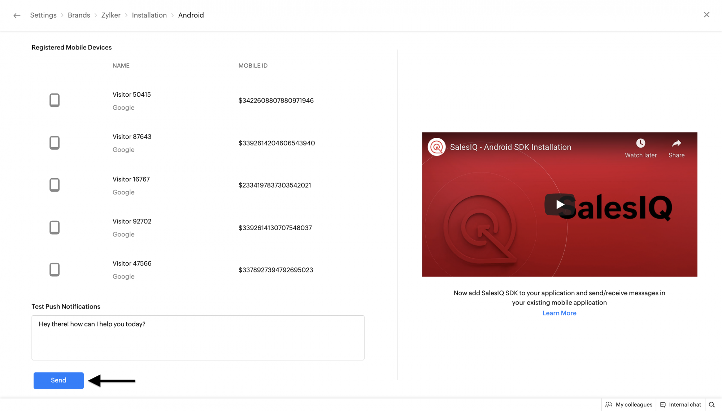Open the Settings breadcrumb
Screen dimensions: 722x411
click(x=43, y=15)
